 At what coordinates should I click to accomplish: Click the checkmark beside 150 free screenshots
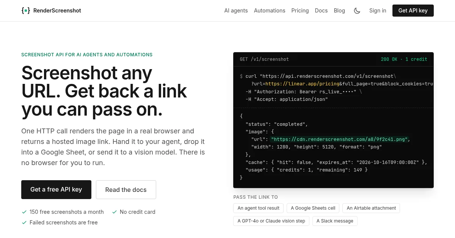click(24, 212)
